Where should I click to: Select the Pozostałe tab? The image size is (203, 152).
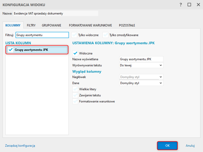(127, 25)
